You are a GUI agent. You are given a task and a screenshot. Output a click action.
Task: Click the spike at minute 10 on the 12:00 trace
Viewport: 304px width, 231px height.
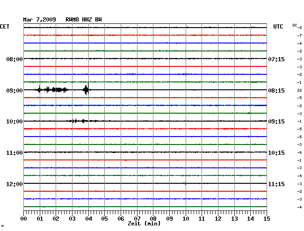pyautogui.click(x=186, y=183)
